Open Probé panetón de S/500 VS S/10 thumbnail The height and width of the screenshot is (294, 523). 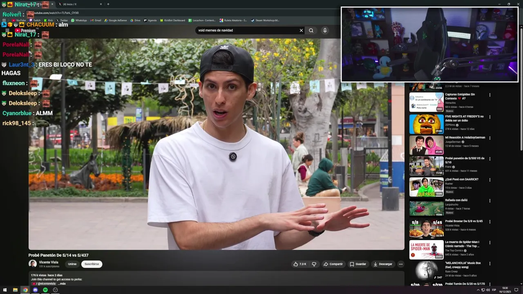pos(426,166)
